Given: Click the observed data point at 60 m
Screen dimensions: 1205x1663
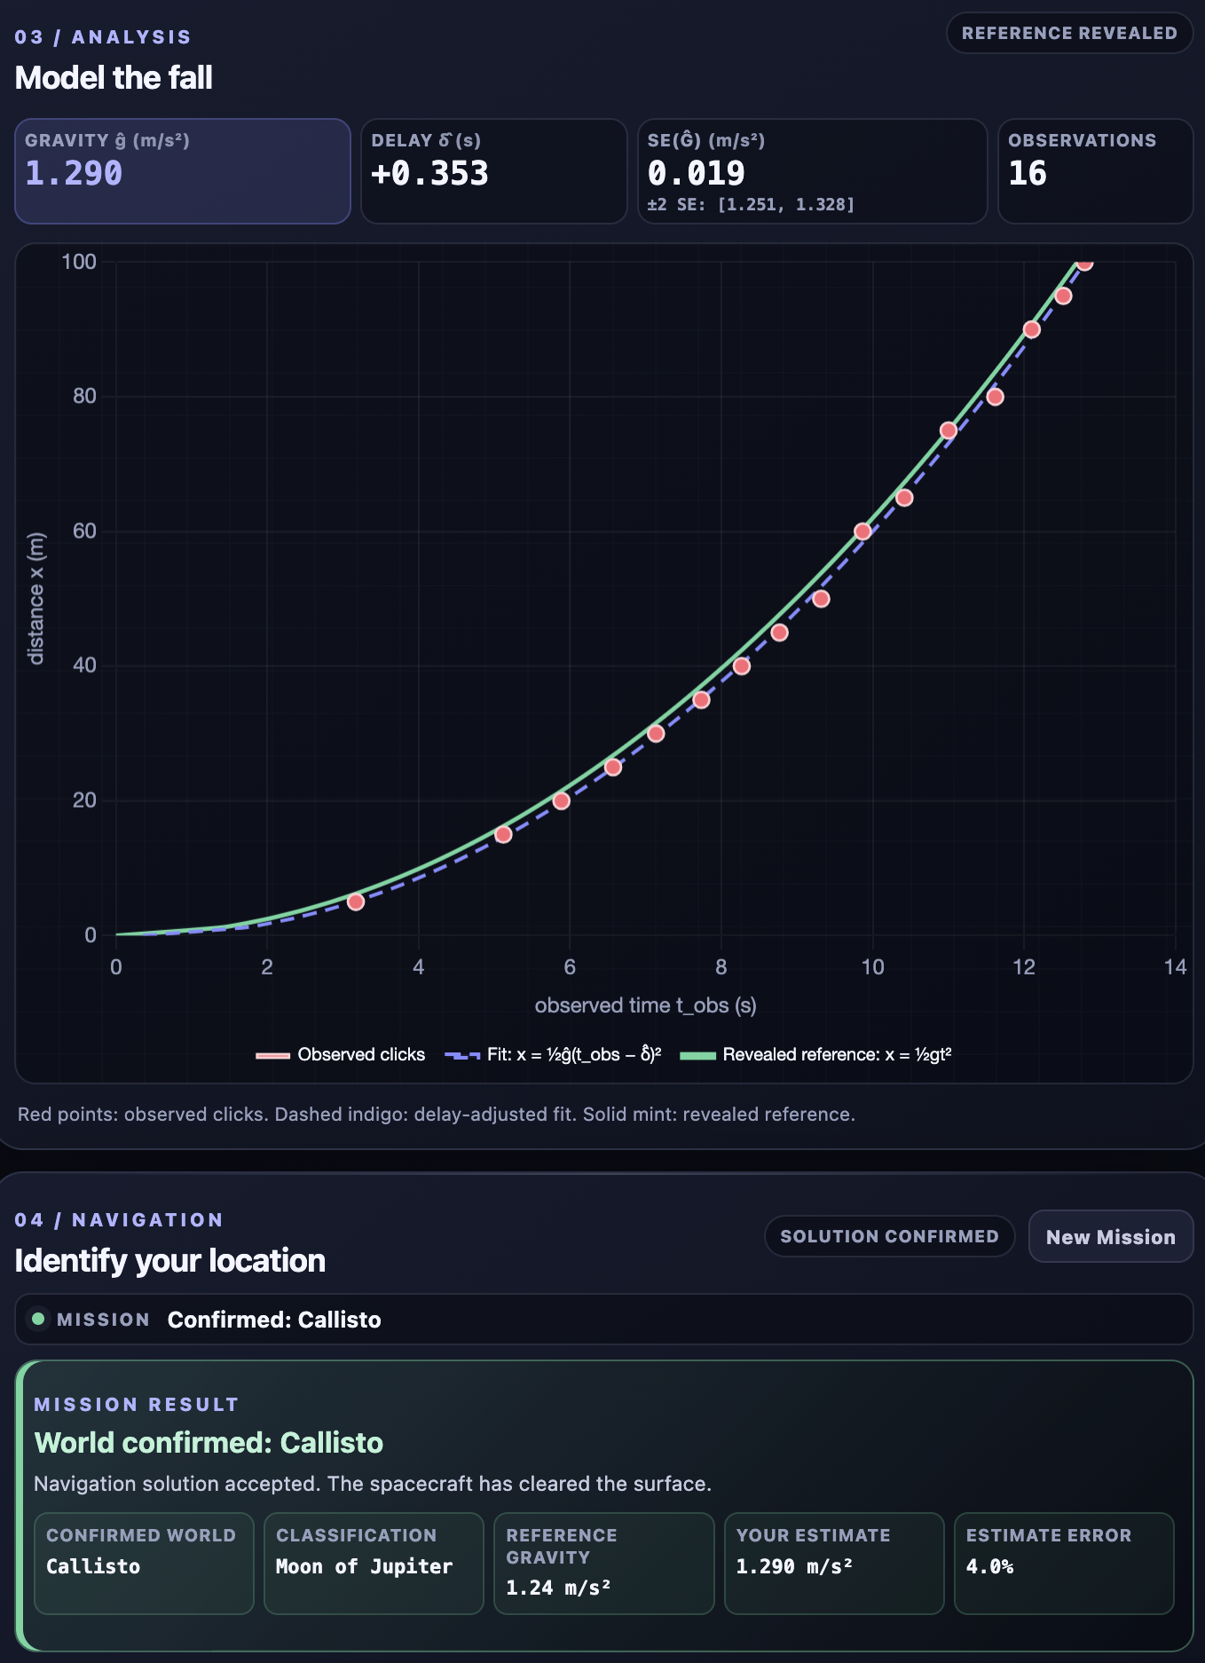Looking at the screenshot, I should pos(862,532).
